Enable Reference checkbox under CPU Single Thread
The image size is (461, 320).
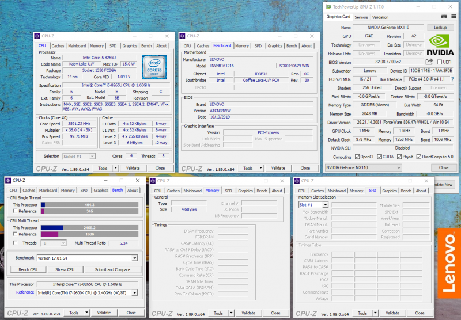[x=14, y=211]
